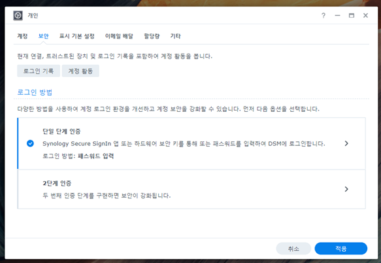The width and height of the screenshot is (381, 263).
Task: Open 계정 활동 button
Action: click(80, 71)
